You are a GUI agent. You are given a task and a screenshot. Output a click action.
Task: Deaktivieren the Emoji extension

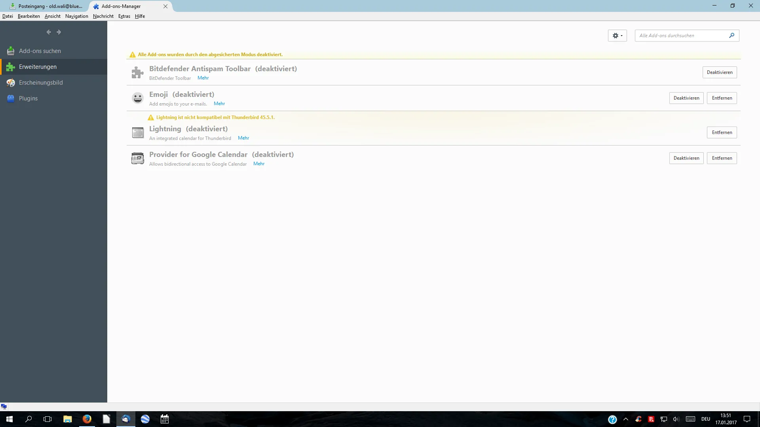[686, 98]
